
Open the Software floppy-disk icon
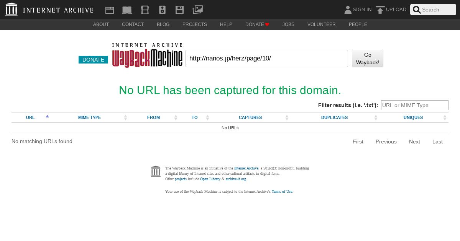click(x=179, y=10)
